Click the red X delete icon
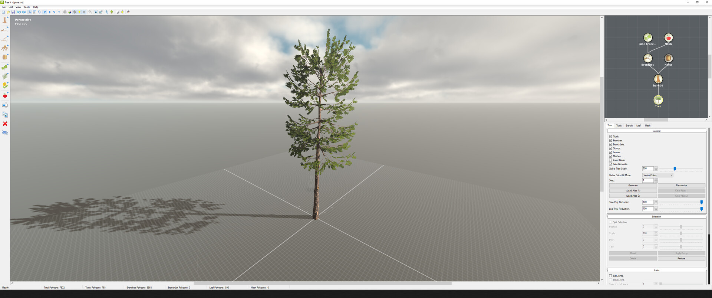 tap(5, 124)
